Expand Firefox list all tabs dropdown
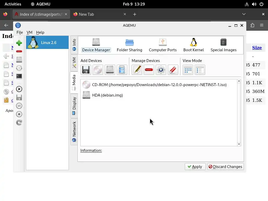Screen dimensions: 268x201 [x=244, y=14]
